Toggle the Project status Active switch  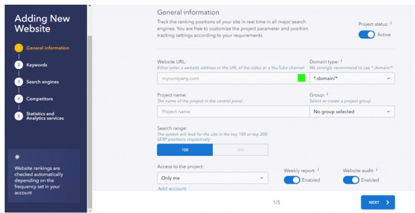point(367,35)
